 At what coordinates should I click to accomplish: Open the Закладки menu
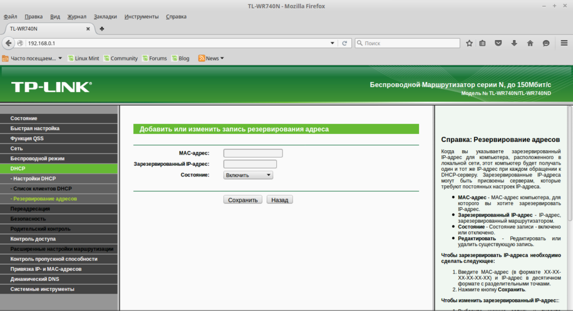[x=105, y=16]
